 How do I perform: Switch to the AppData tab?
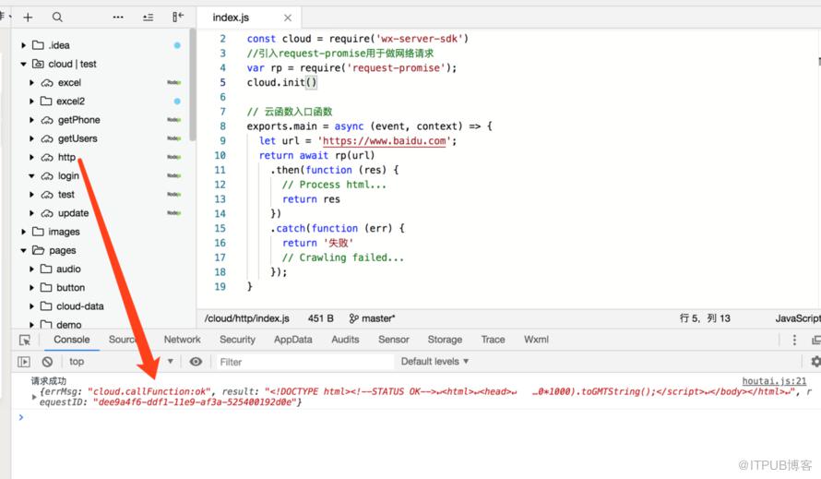[292, 340]
